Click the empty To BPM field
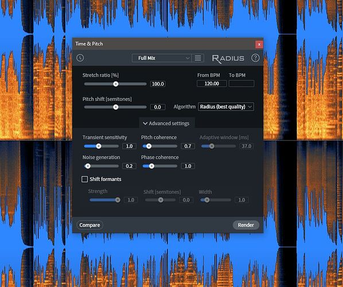This screenshot has width=343, height=287. pos(241,84)
